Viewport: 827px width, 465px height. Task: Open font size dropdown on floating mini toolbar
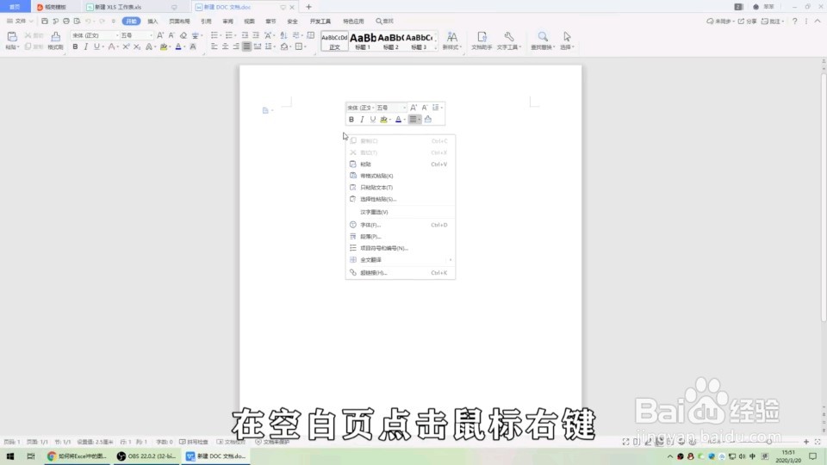[404, 108]
